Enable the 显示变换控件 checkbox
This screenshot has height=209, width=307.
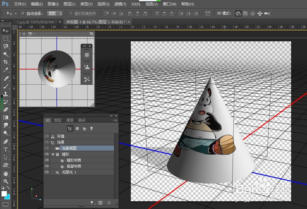71,13
